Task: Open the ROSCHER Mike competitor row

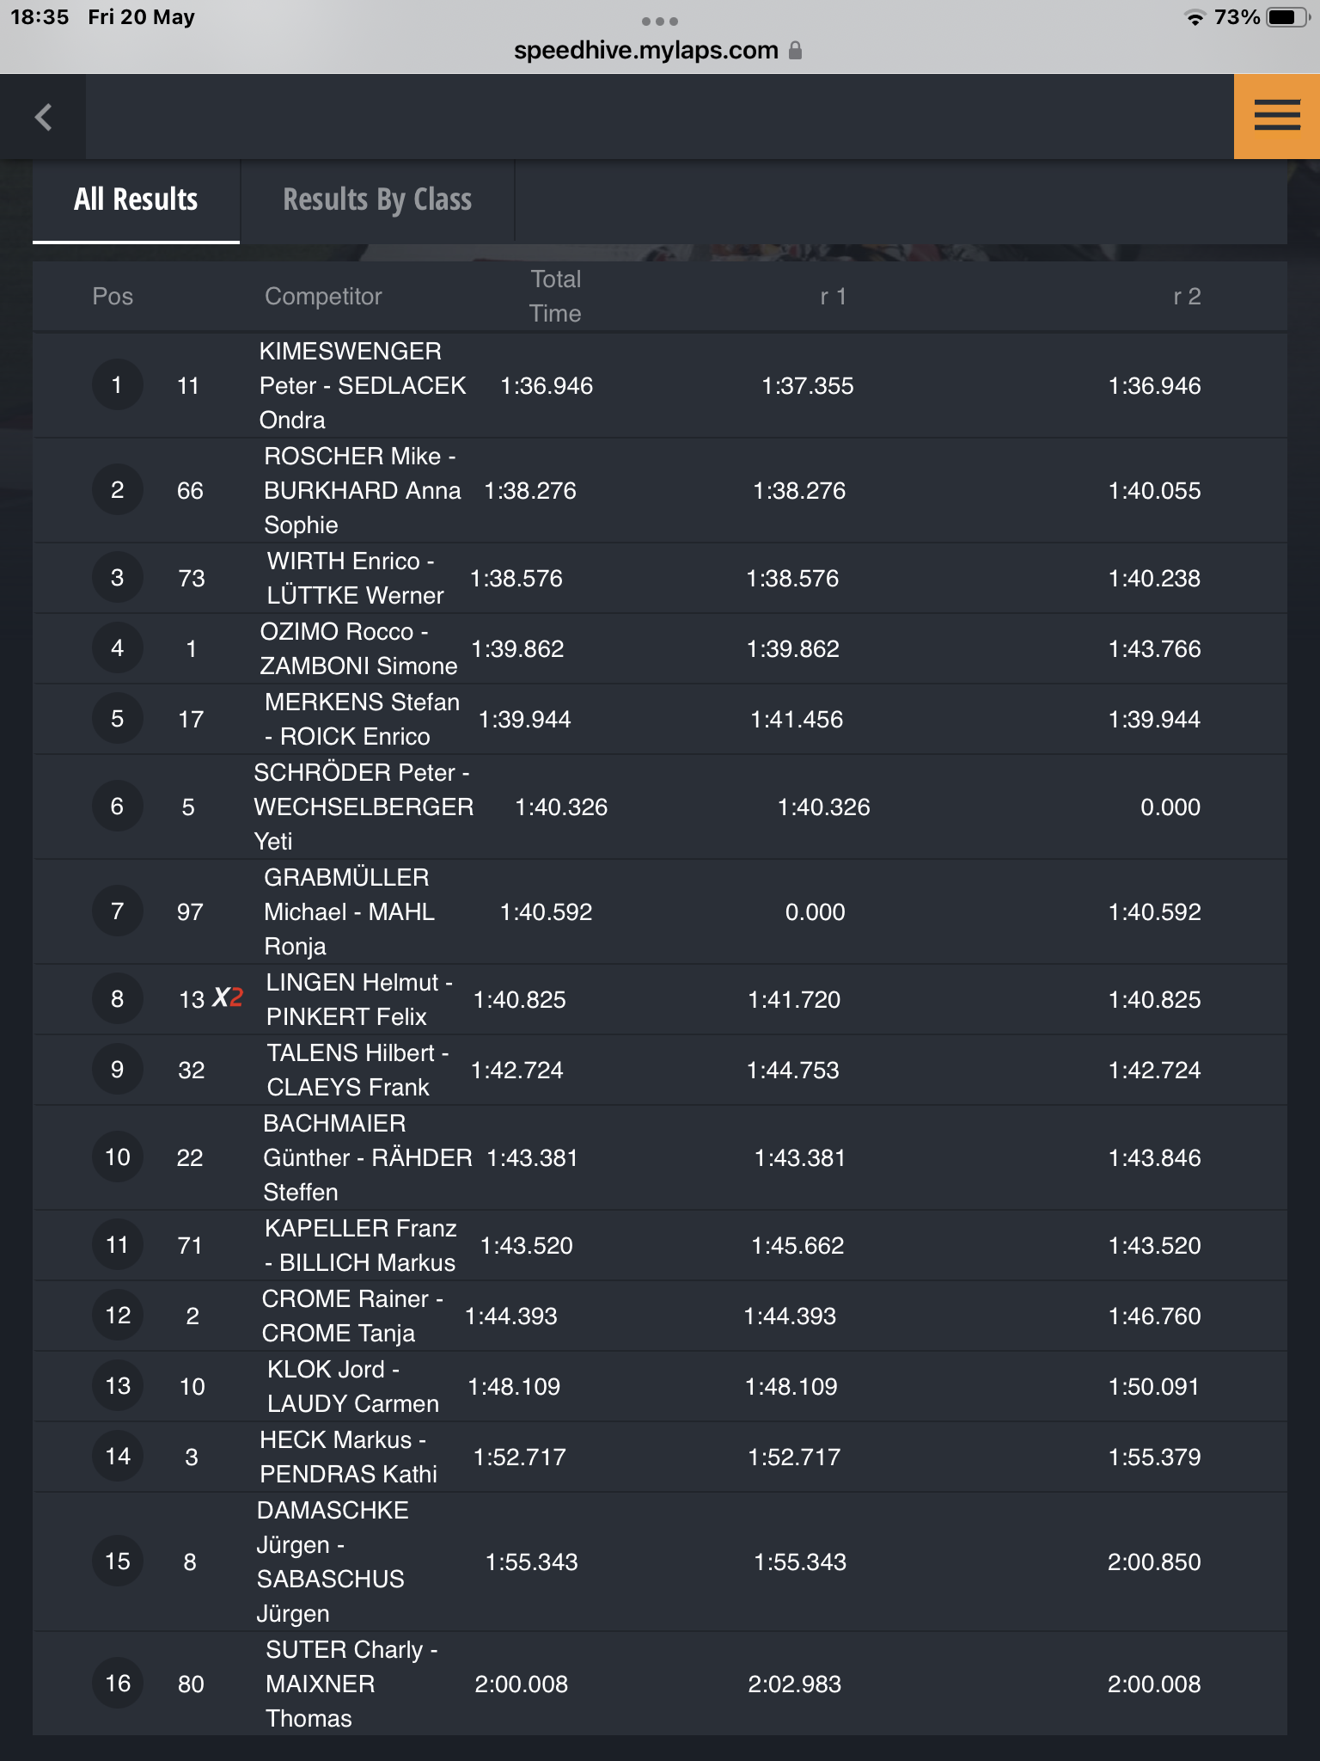Action: pyautogui.click(x=660, y=491)
